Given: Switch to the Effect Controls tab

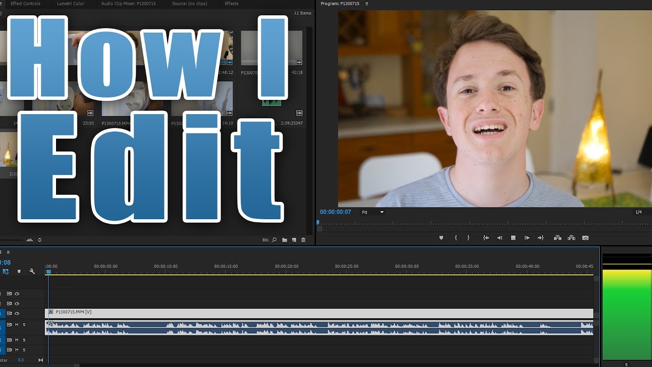Looking at the screenshot, I should [x=25, y=4].
